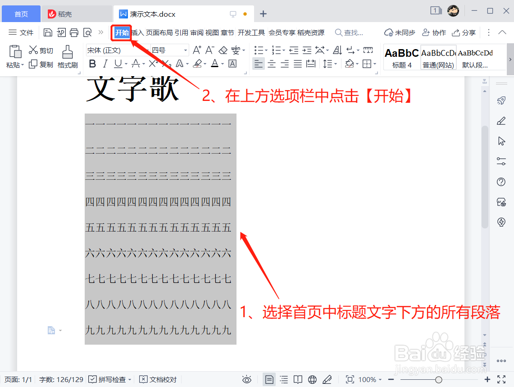
Task: Click the rocket icon in right sidebar
Action: tap(501, 100)
